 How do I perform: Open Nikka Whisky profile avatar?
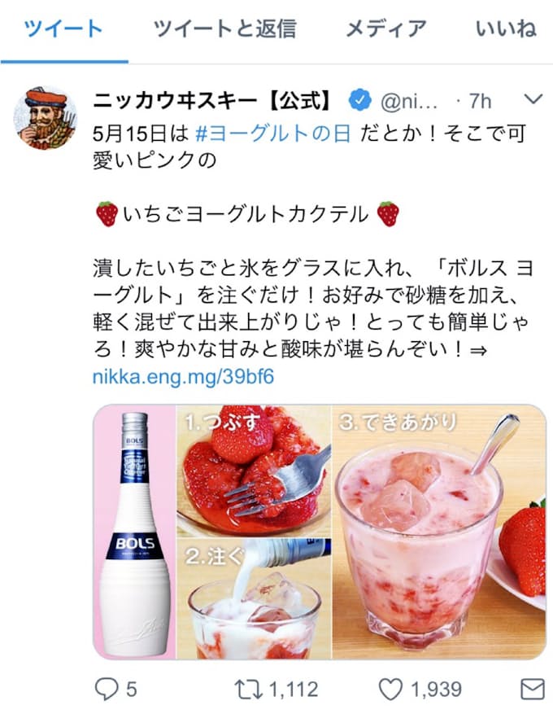tap(46, 118)
